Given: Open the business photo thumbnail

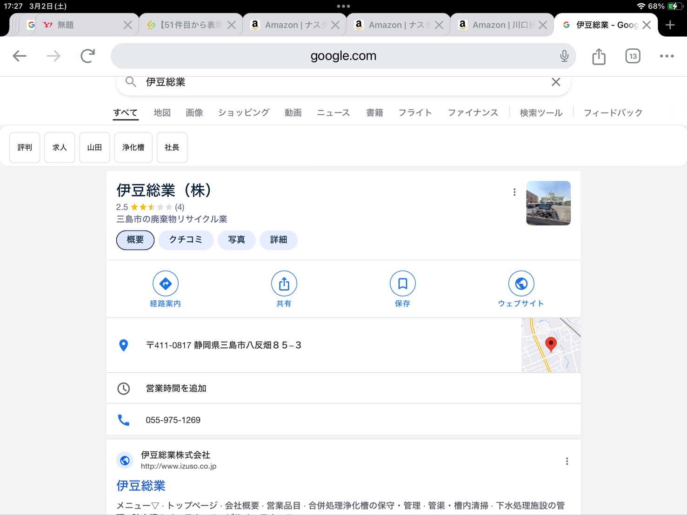Looking at the screenshot, I should pos(548,203).
